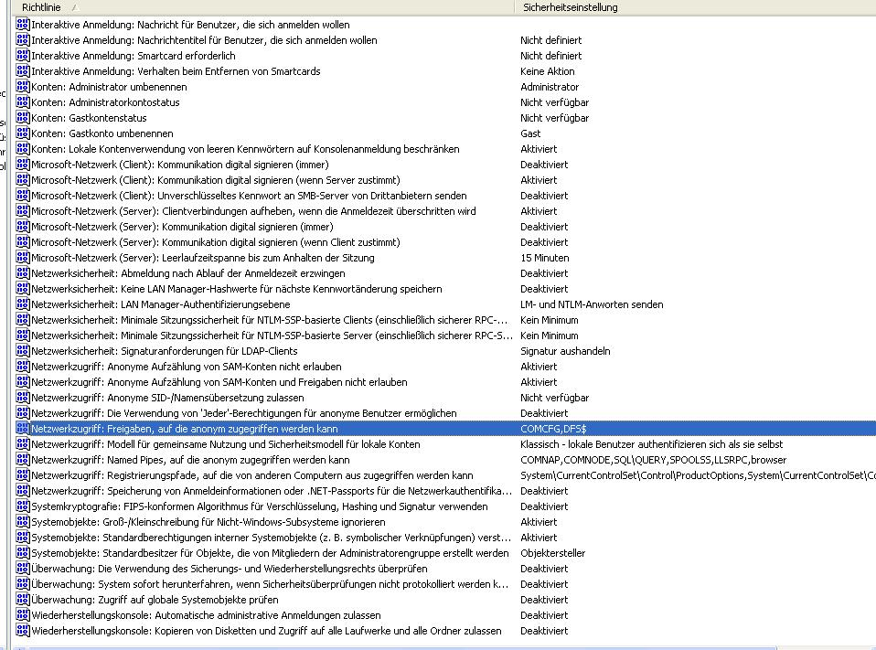Select icon beside "Automatische administrative Anmeldungen zulassen"
The image size is (876, 650).
tap(22, 615)
